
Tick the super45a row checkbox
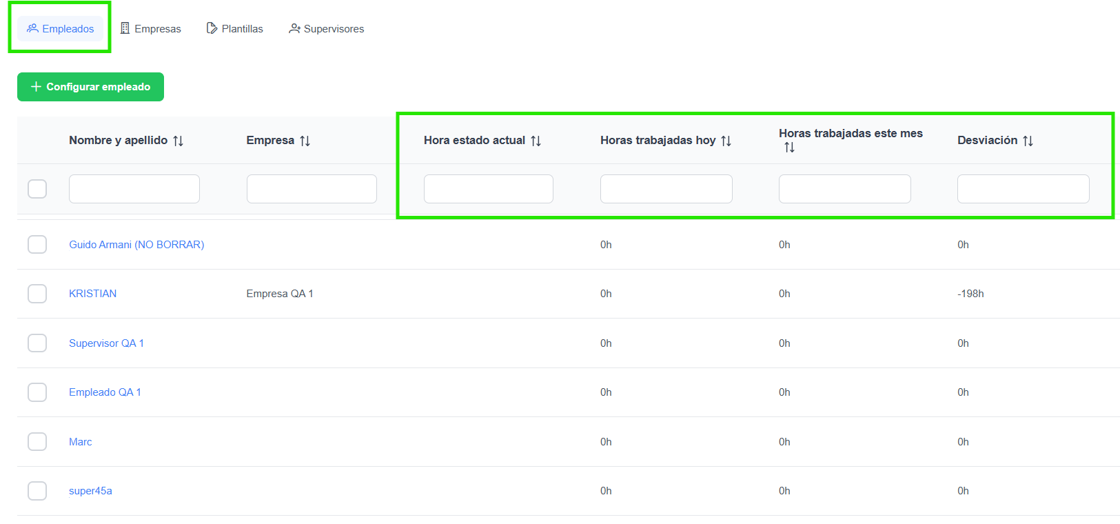tap(37, 491)
